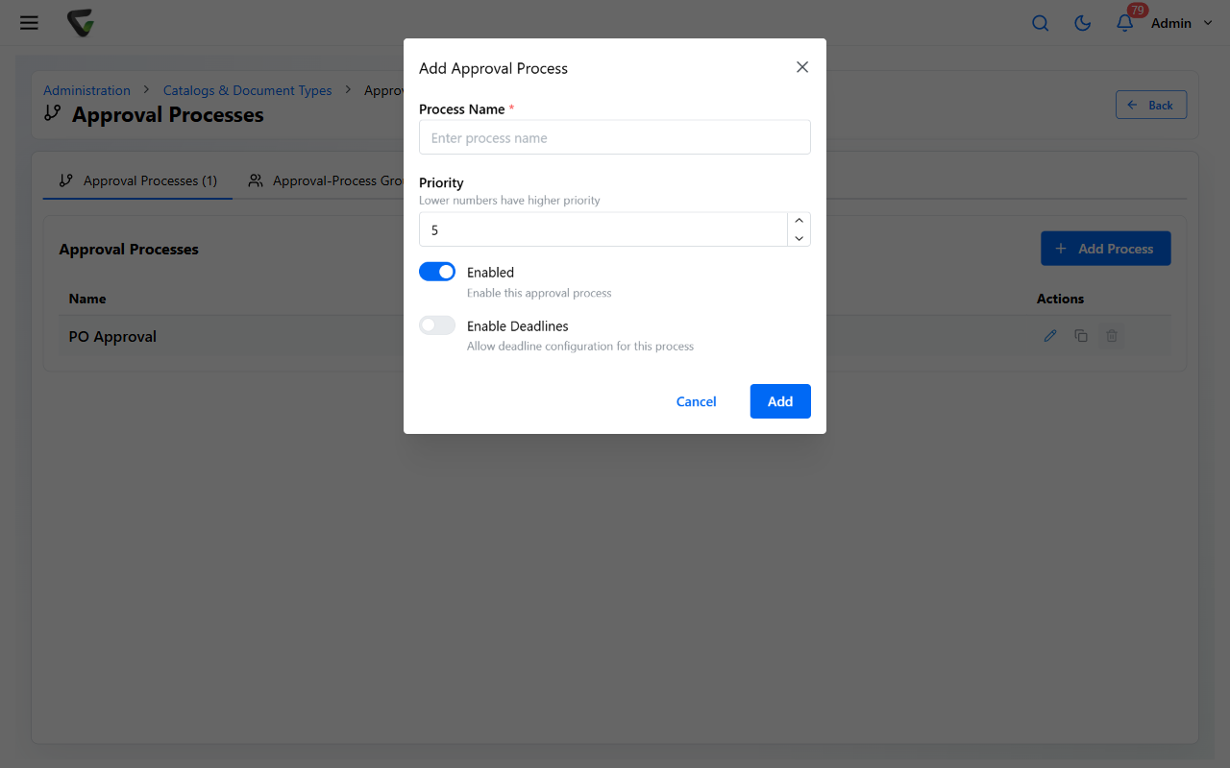Cancel the Add Approval Process dialog

[696, 401]
